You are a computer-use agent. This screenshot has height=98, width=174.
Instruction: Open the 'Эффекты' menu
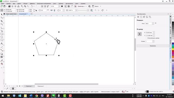click(32, 4)
